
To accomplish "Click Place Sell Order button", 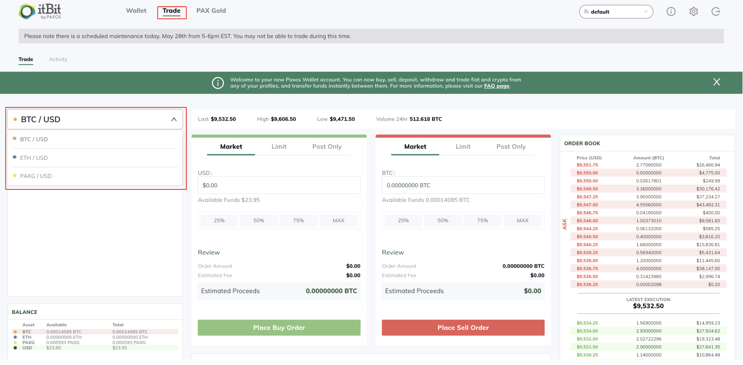I will (x=463, y=328).
